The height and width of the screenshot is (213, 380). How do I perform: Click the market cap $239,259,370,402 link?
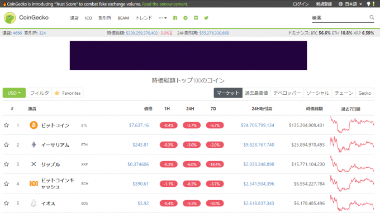[142, 33]
